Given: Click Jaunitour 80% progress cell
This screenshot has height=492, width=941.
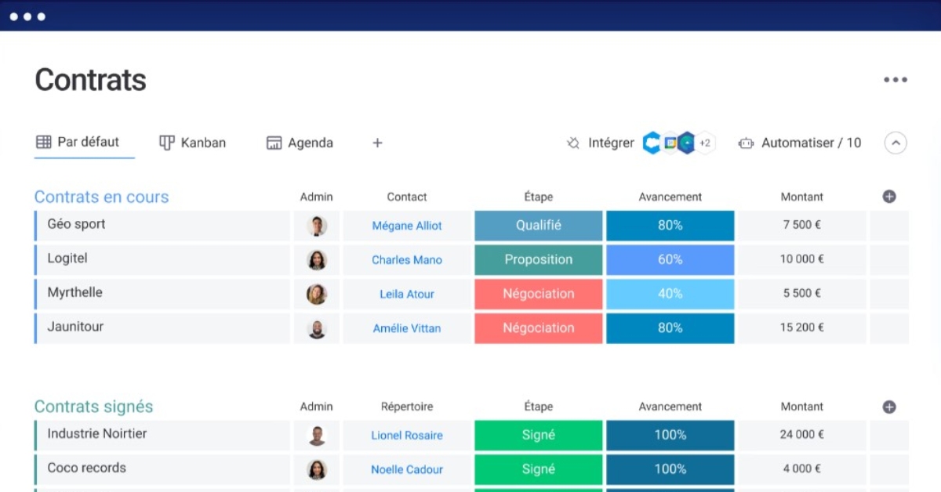Looking at the screenshot, I should (x=670, y=329).
